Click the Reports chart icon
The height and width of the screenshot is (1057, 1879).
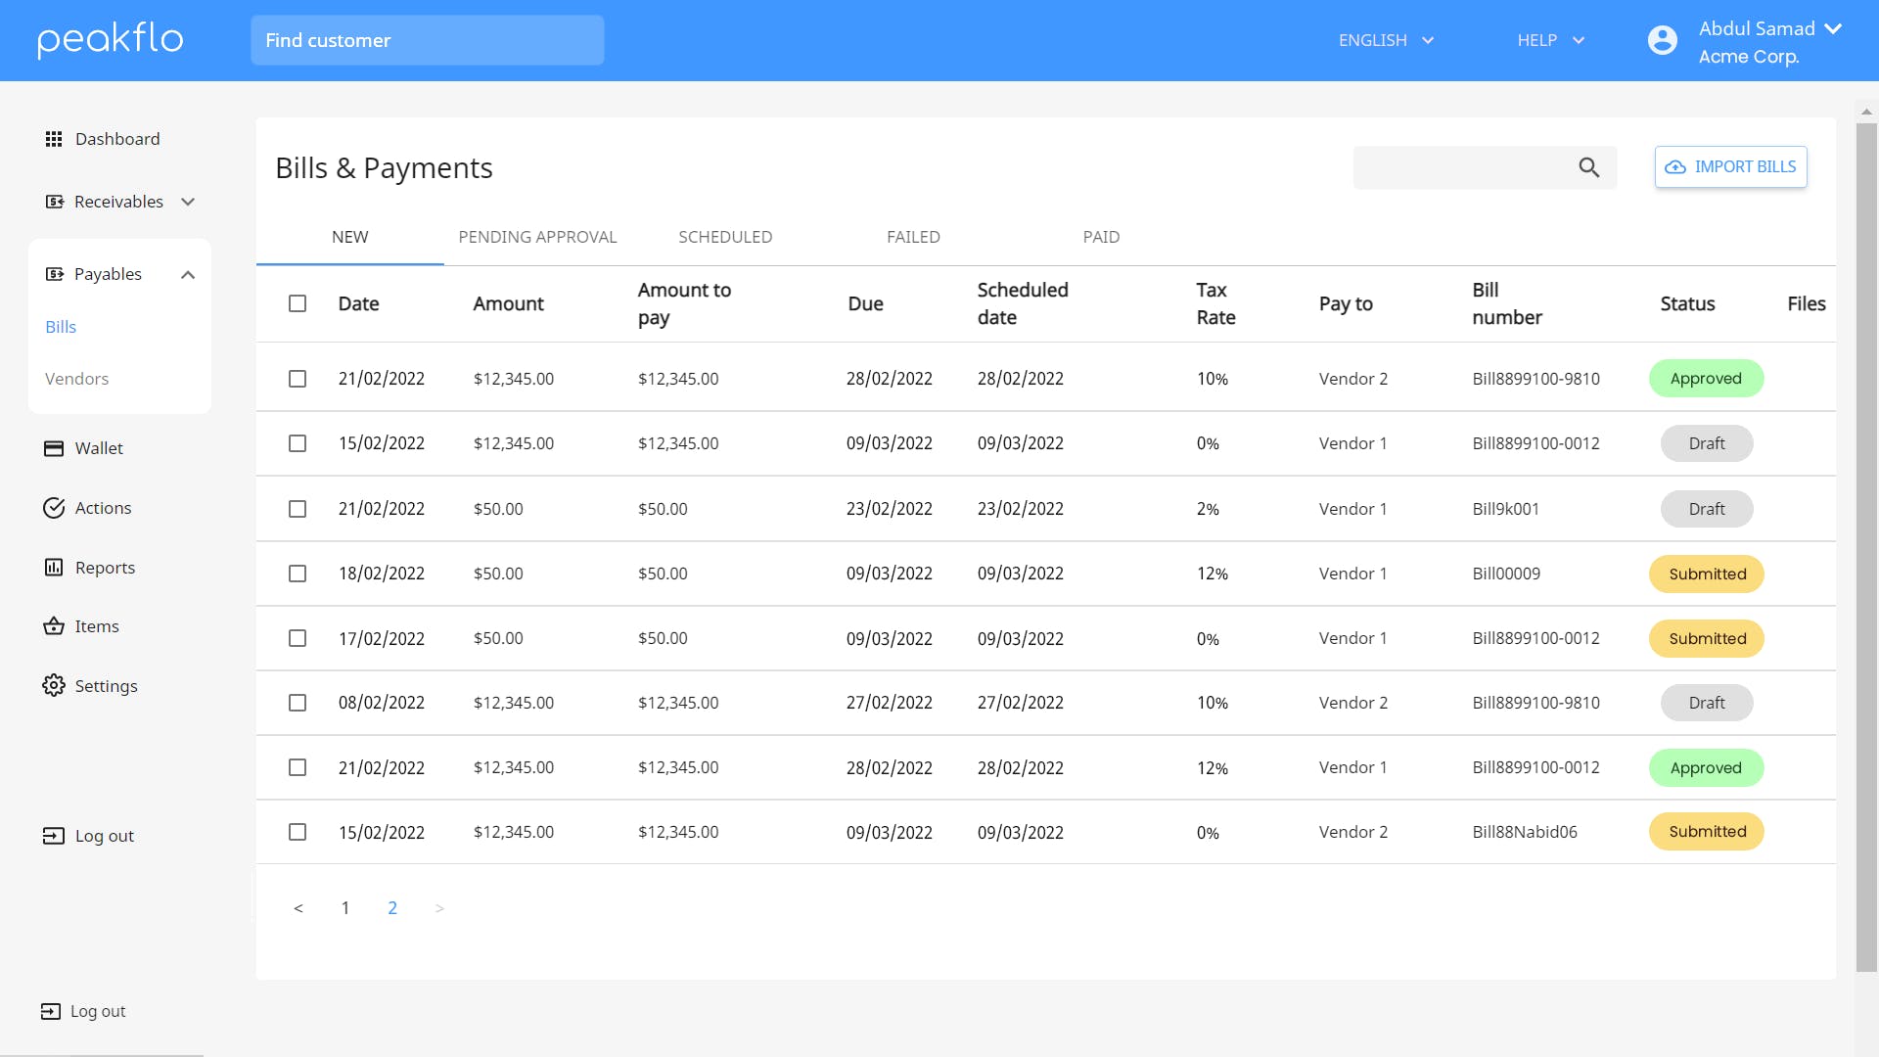pos(54,568)
